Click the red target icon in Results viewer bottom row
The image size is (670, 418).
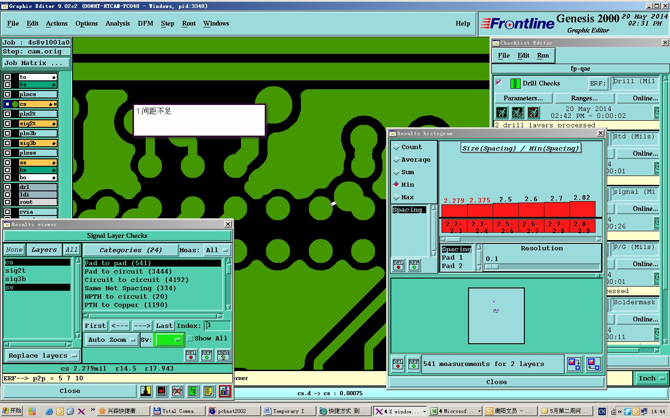[x=161, y=391]
